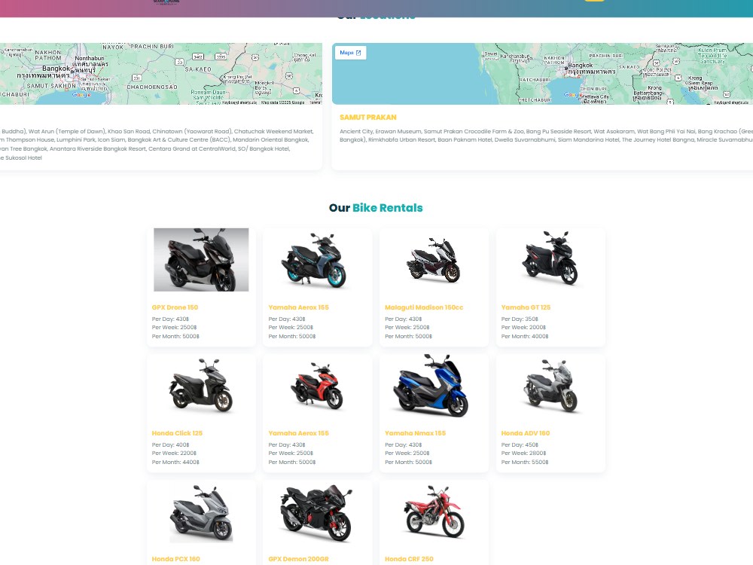Select 'Per Month: 4000฿' on Yamaha GT 125
The image size is (753, 565).
click(x=525, y=337)
